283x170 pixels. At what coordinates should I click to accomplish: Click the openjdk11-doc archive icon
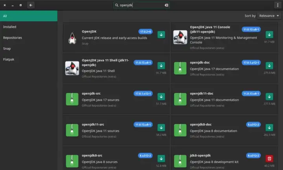pyautogui.click(x=180, y=99)
